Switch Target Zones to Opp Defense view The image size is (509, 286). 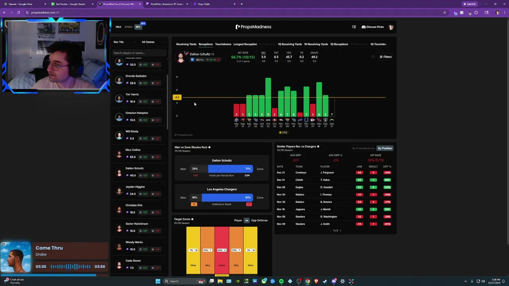point(259,220)
